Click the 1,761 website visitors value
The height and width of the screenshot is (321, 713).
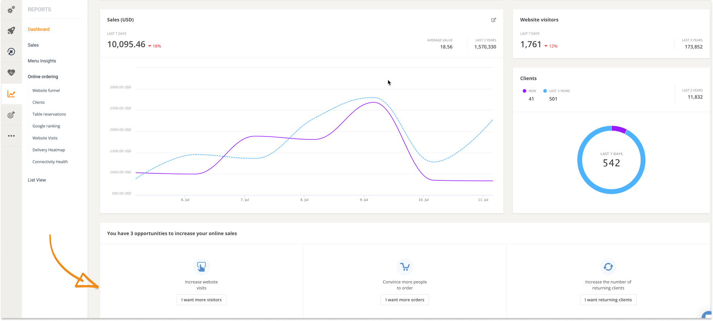click(531, 44)
